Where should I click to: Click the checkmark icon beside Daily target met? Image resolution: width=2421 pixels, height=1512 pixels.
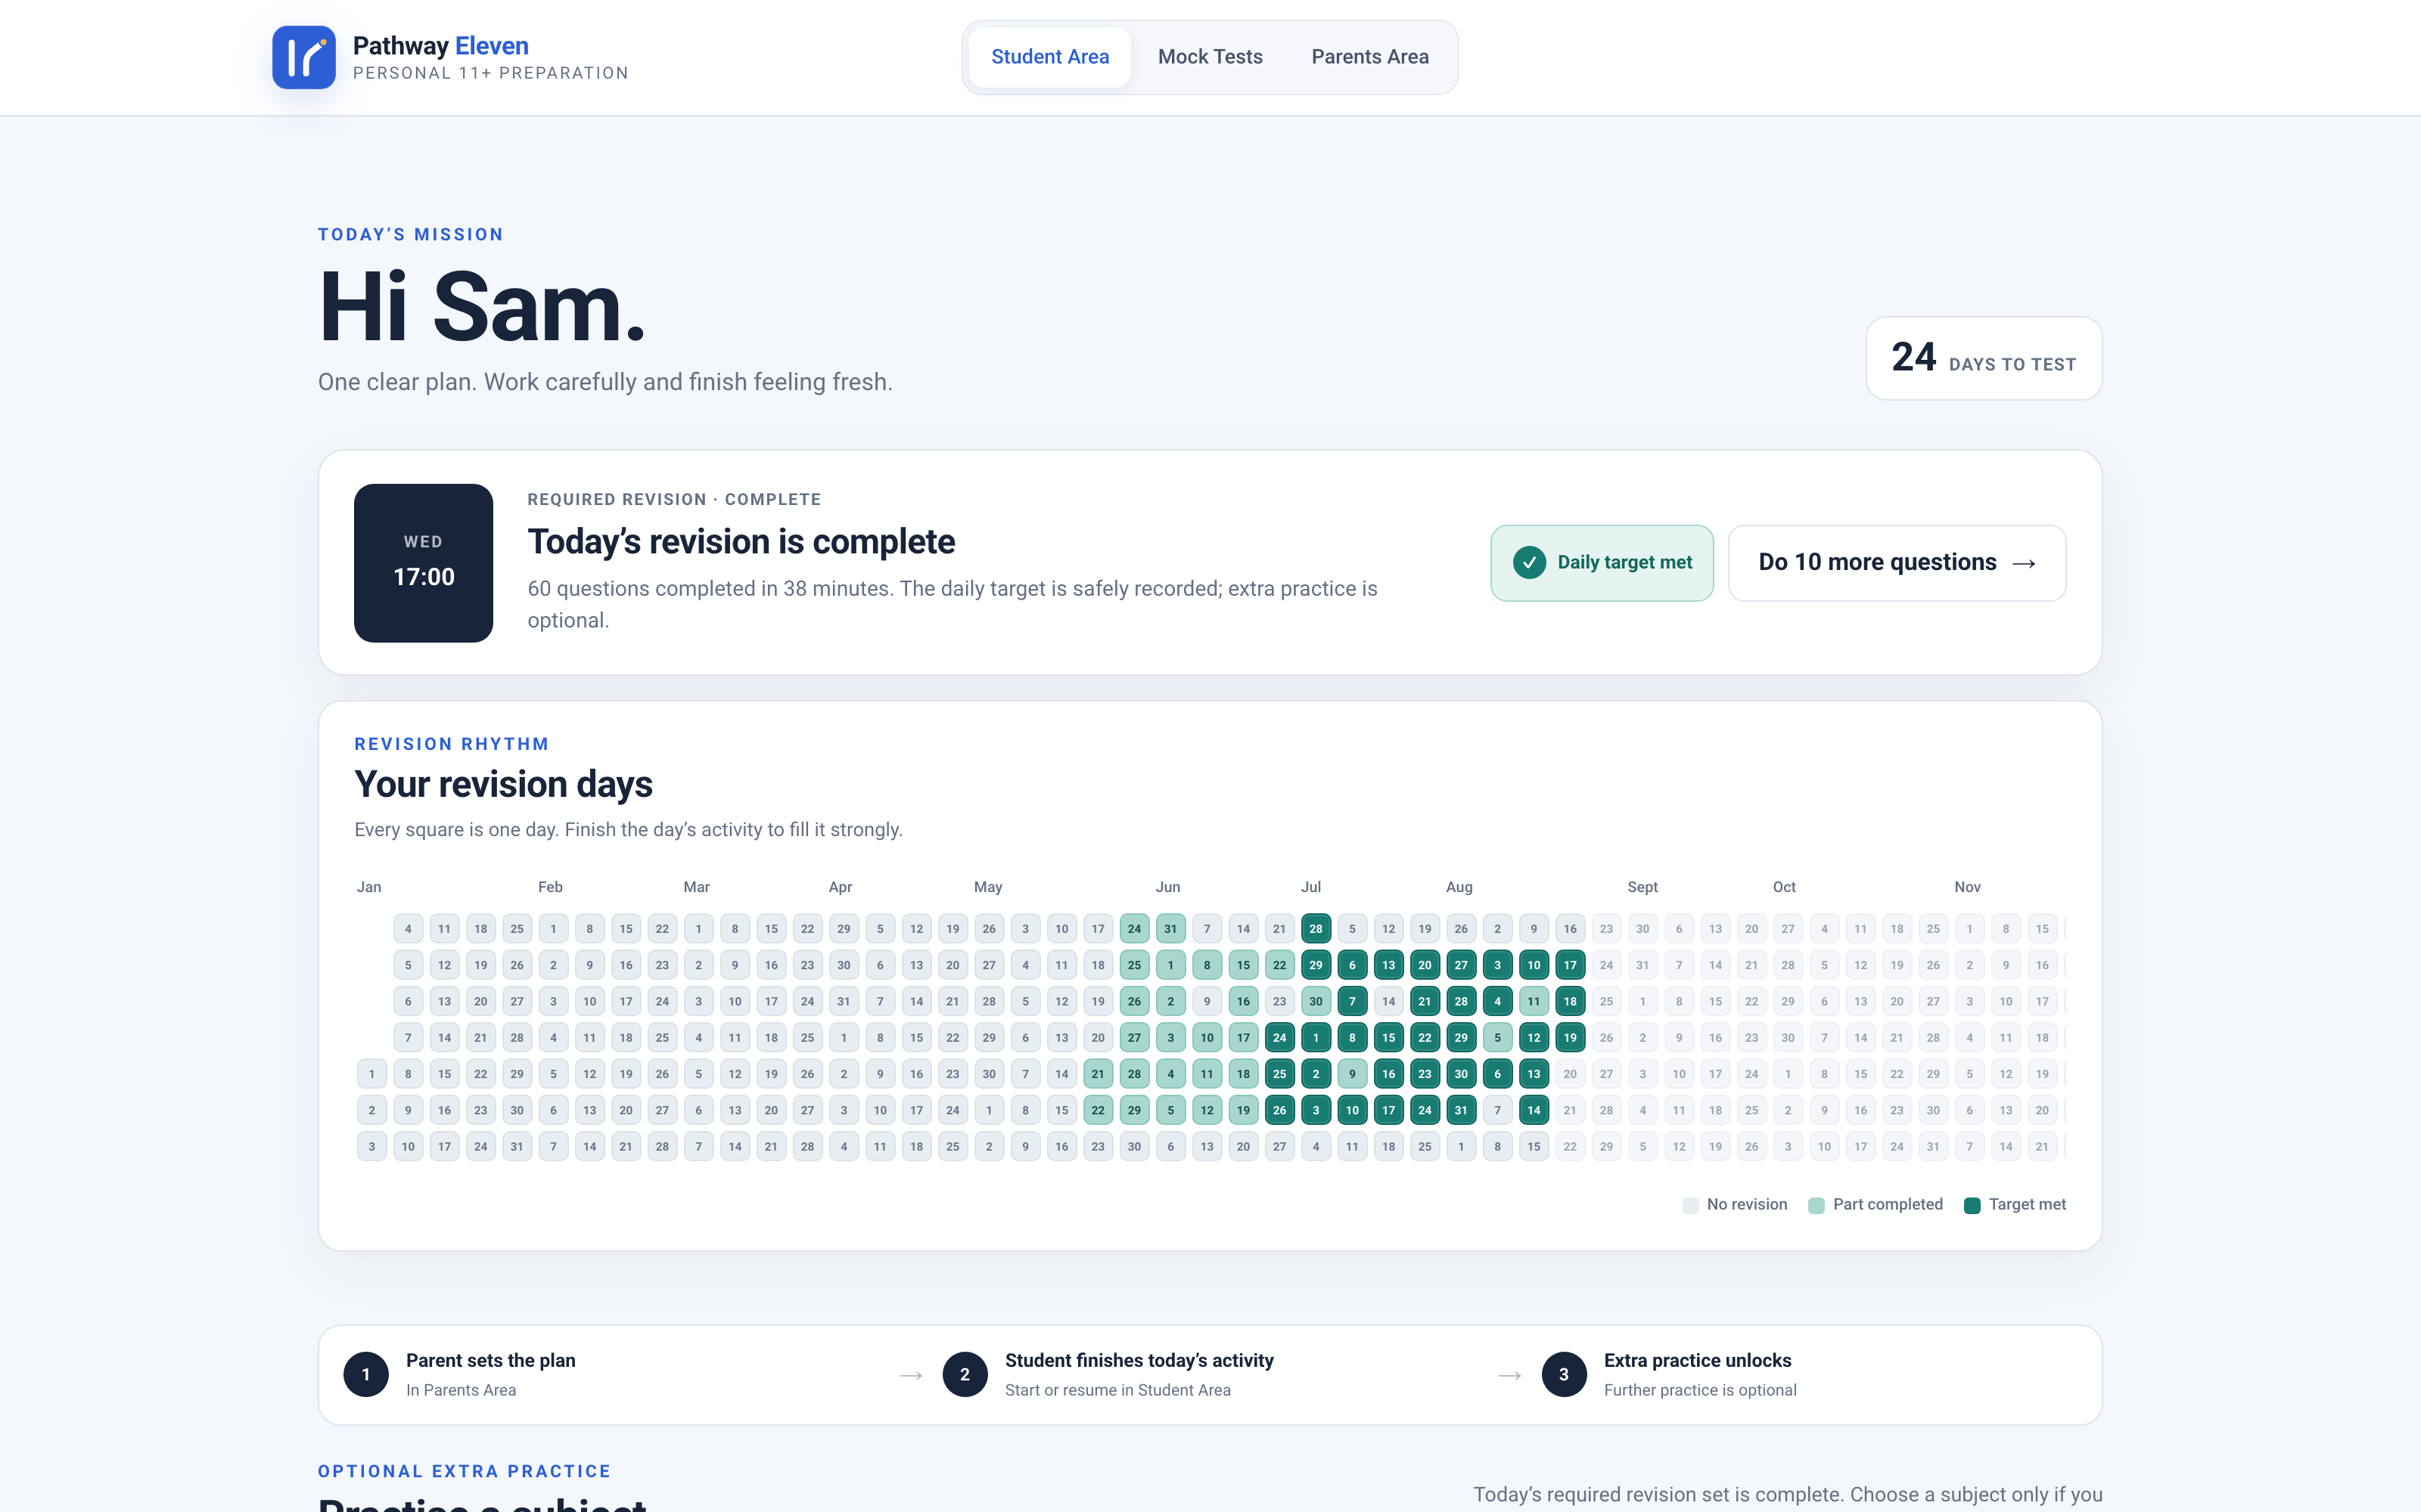click(x=1528, y=563)
